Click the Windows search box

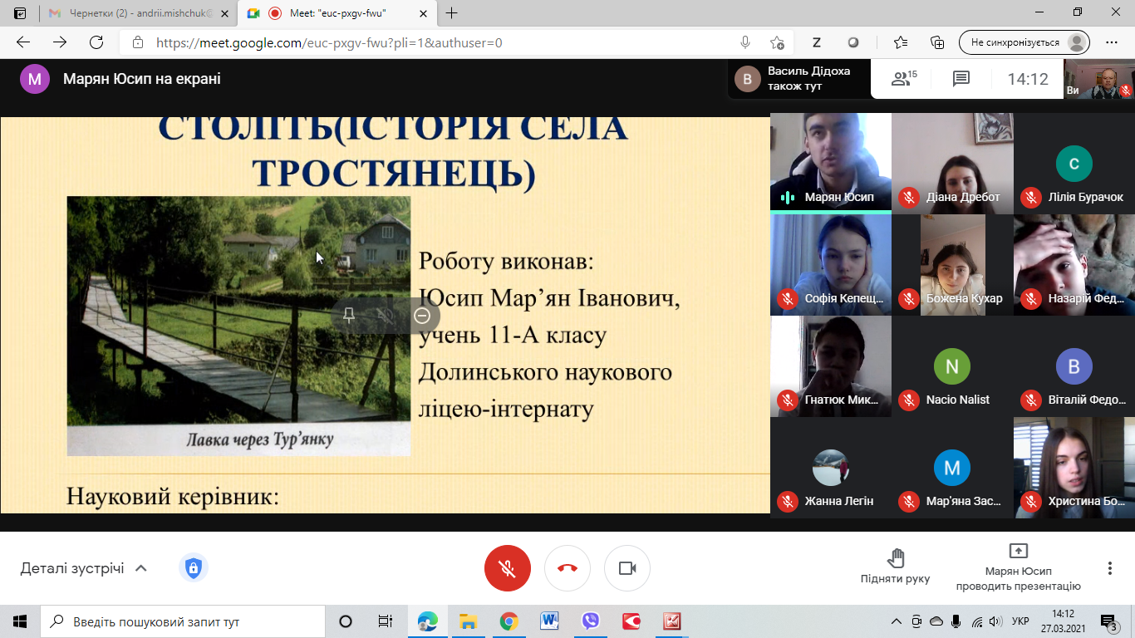tap(183, 621)
